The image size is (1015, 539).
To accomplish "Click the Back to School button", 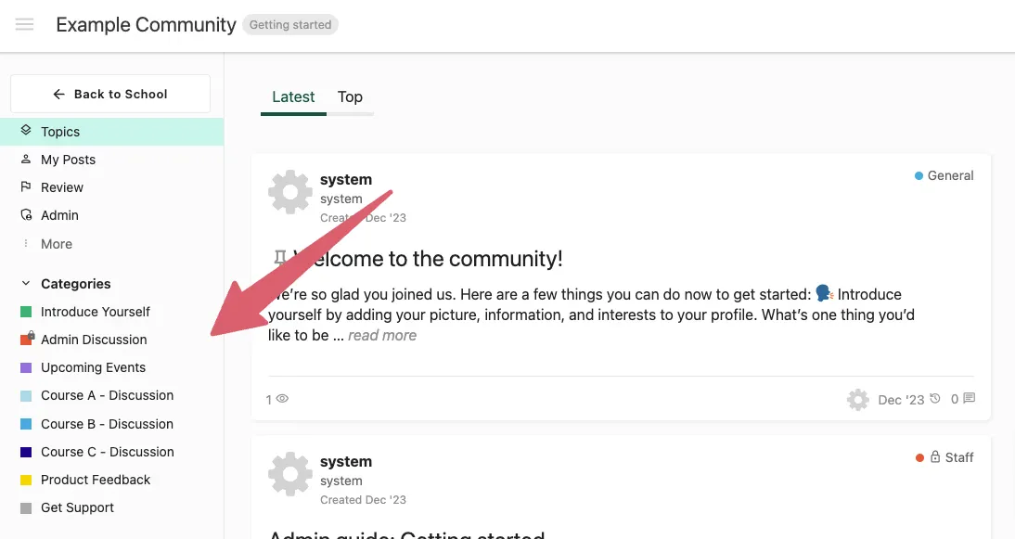I will (110, 94).
